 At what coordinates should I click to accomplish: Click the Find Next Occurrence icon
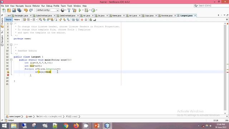coord(48,20)
